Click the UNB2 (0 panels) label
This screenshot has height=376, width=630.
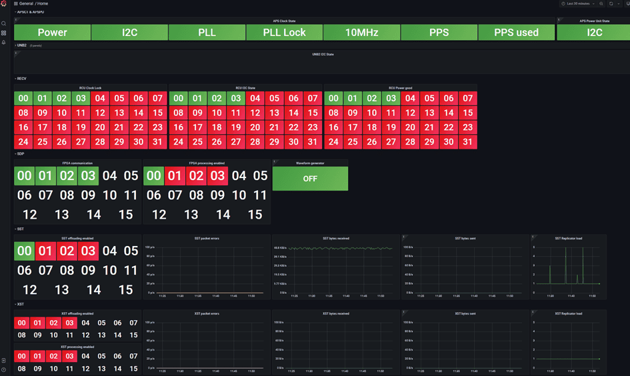click(30, 45)
